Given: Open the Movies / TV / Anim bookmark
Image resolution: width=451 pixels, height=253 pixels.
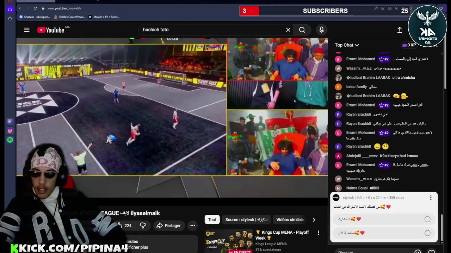Looking at the screenshot, I should [x=104, y=17].
